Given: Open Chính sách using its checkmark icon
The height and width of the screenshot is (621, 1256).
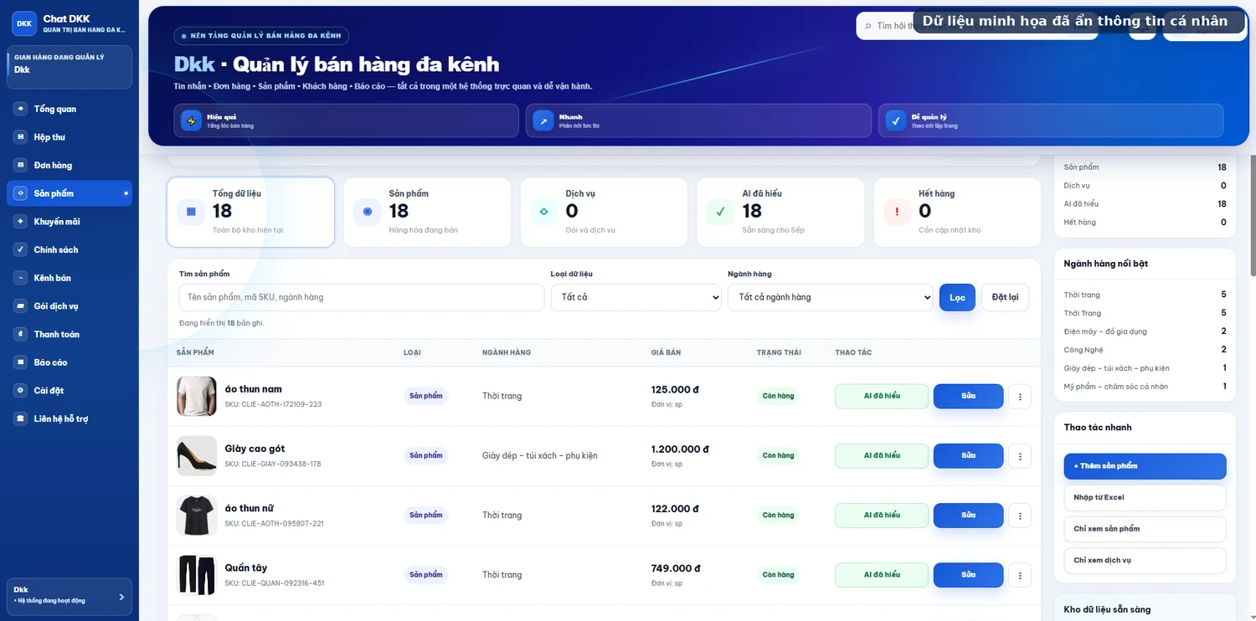Looking at the screenshot, I should [20, 249].
